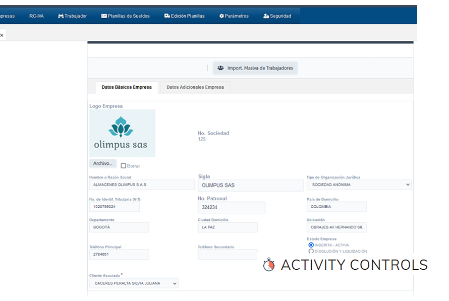Click the Archivo... upload button
The height and width of the screenshot is (301, 449).
coord(103,163)
